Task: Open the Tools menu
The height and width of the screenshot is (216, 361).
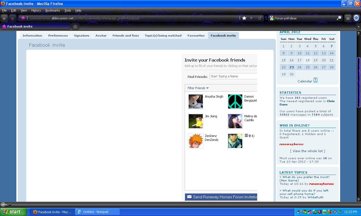Action: click(x=68, y=10)
